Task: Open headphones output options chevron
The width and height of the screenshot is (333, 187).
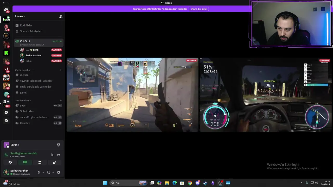Action: pos(53,172)
